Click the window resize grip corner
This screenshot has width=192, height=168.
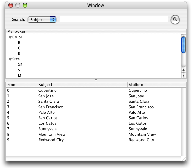[184, 159]
